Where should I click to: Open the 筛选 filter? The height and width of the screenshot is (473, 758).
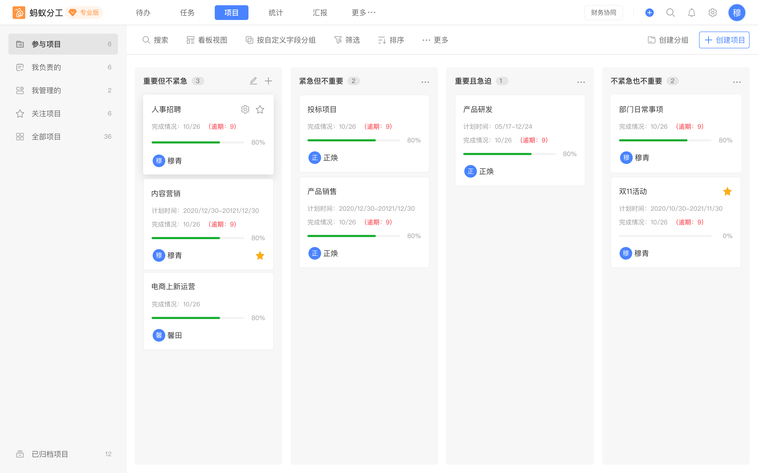click(x=347, y=40)
